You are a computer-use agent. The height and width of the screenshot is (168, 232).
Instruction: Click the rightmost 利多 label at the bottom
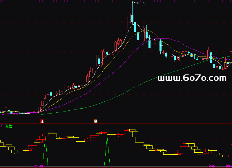[228, 166]
